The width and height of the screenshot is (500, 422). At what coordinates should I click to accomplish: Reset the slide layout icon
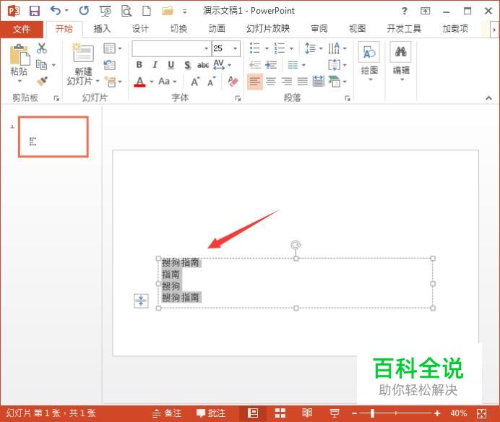[x=109, y=65]
